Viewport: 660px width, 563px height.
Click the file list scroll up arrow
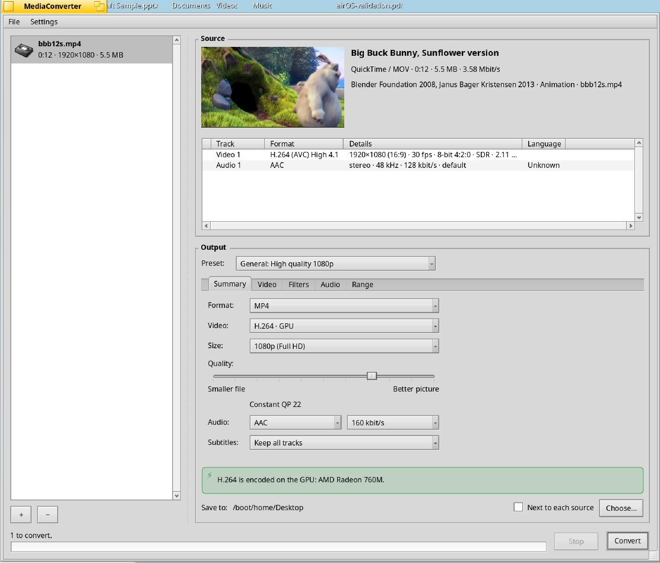(177, 40)
